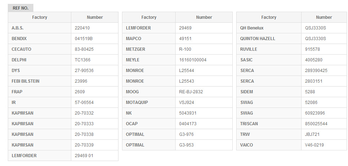Select KAPIMSAN number 20-70339
This screenshot has height=166, width=348.
tap(95, 145)
